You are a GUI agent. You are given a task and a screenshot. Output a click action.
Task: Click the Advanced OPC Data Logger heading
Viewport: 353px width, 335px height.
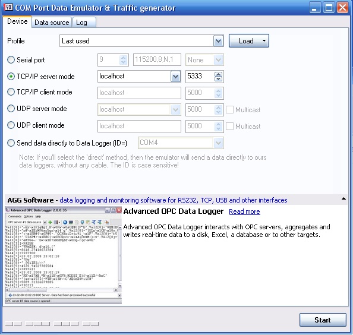click(x=174, y=211)
